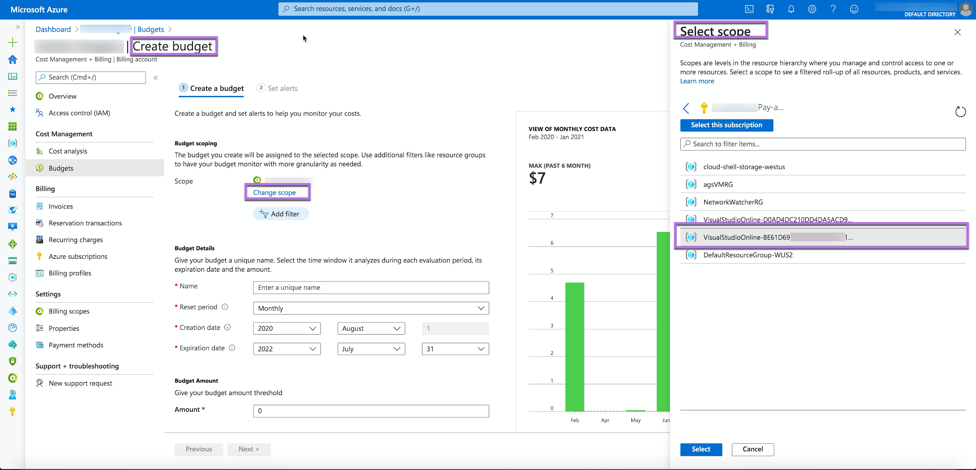Click the Favorites star in the sidebar
Screen dimensions: 976x470
(12, 110)
